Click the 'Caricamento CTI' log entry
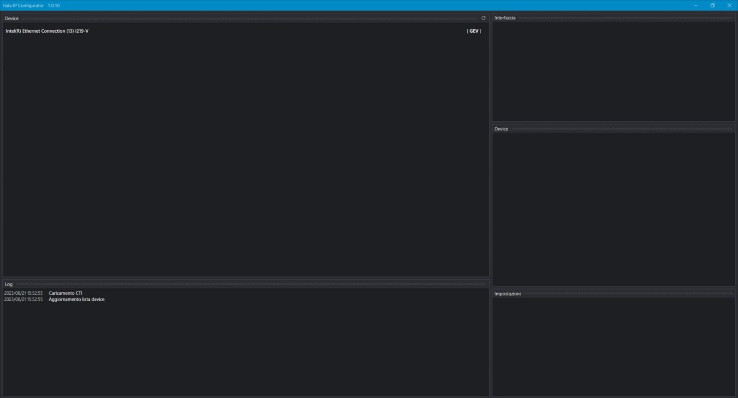This screenshot has height=398, width=738. tap(65, 293)
